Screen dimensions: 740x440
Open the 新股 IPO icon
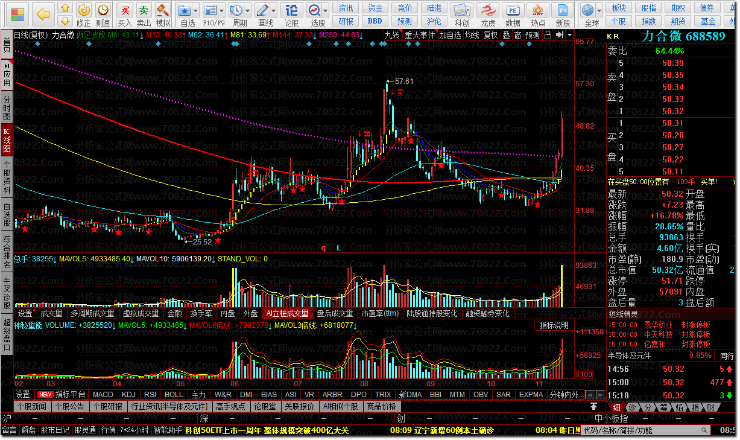click(x=563, y=11)
